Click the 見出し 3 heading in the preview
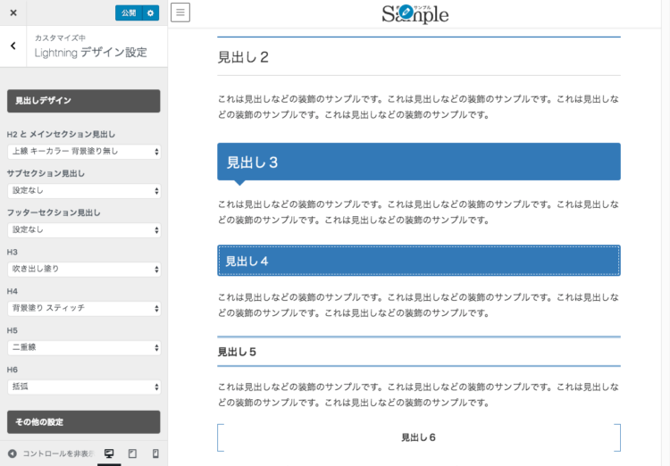Screen dimensions: 670x466 click(x=419, y=162)
